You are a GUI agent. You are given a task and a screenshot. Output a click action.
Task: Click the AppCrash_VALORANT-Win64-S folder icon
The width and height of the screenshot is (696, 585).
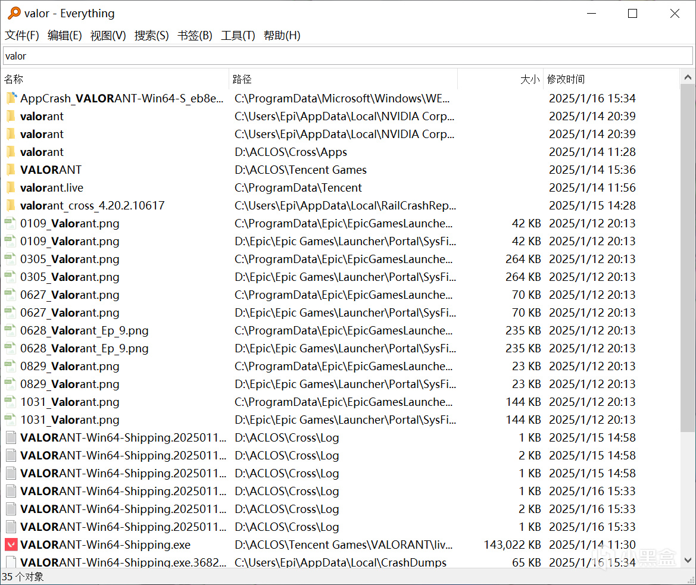(11, 98)
